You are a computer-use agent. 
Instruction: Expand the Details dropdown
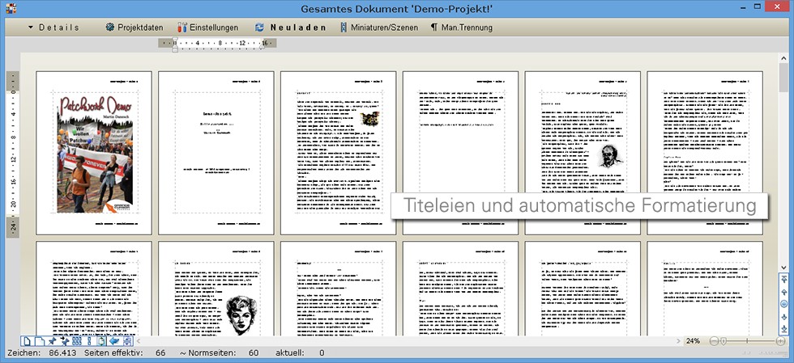[53, 27]
